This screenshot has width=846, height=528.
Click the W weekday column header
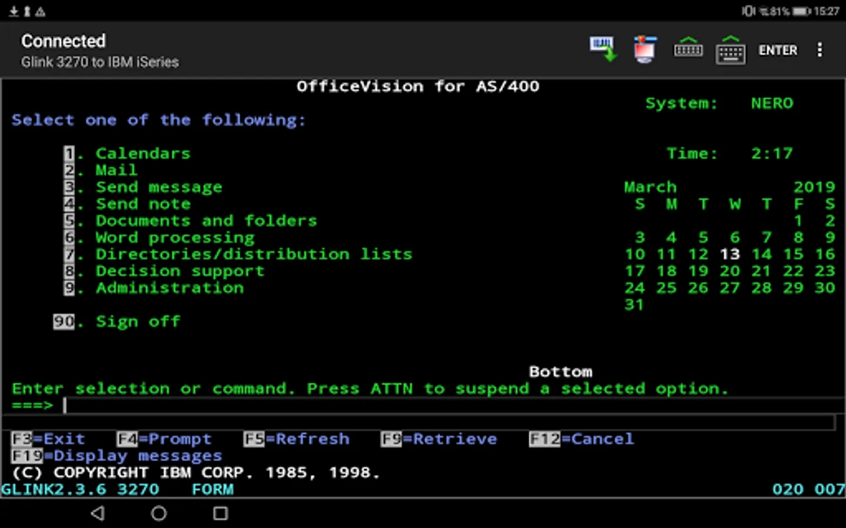735,204
